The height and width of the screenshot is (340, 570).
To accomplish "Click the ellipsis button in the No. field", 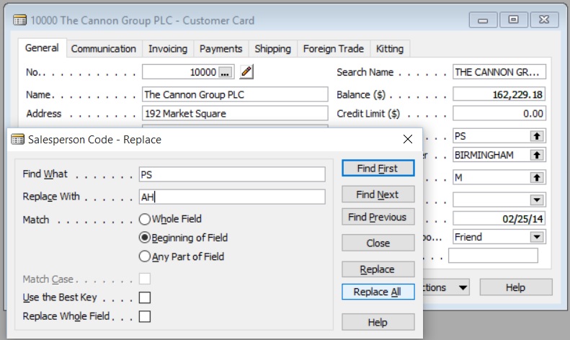I will [227, 72].
